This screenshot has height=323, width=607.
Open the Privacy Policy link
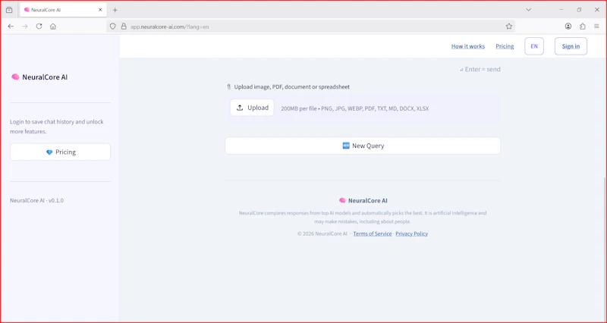[411, 234]
